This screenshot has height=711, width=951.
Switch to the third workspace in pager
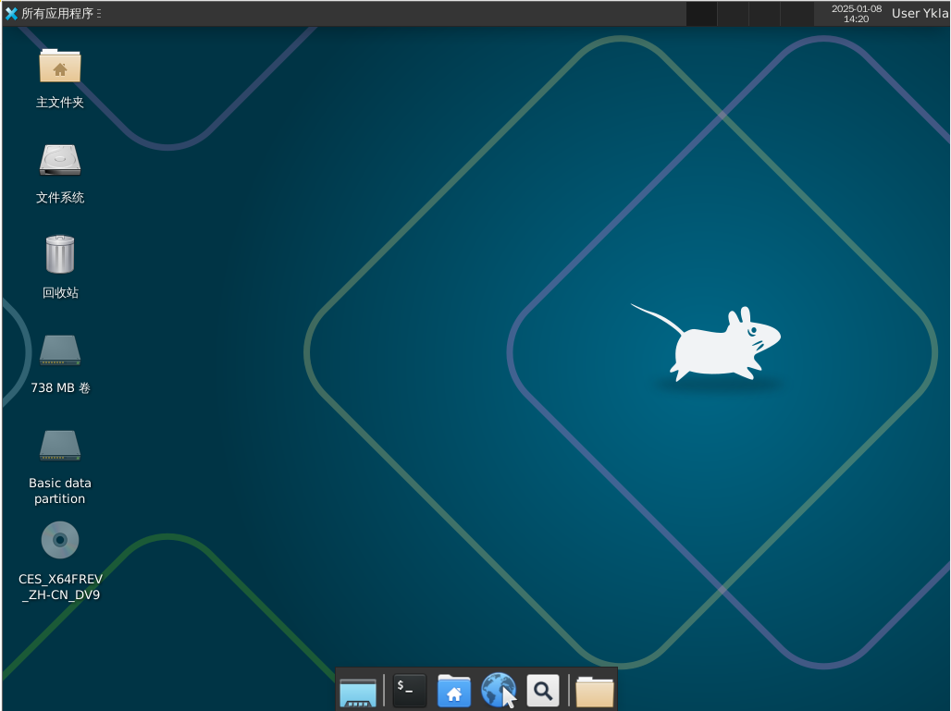(765, 13)
